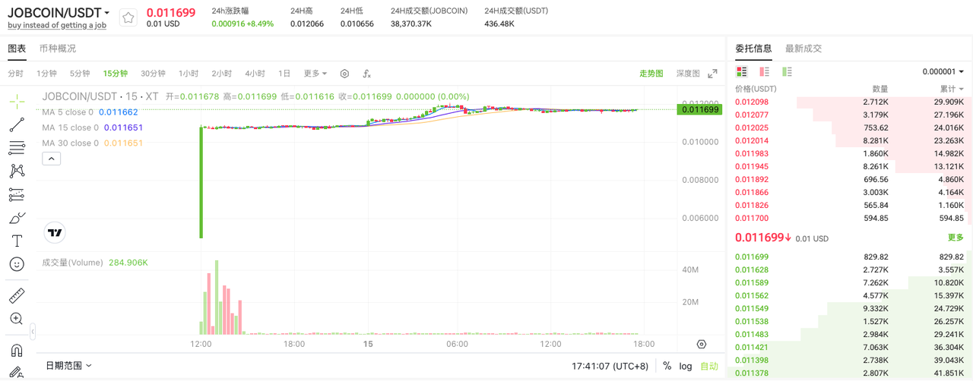Switch to 走势图 chart view
The image size is (973, 381).
tap(651, 74)
